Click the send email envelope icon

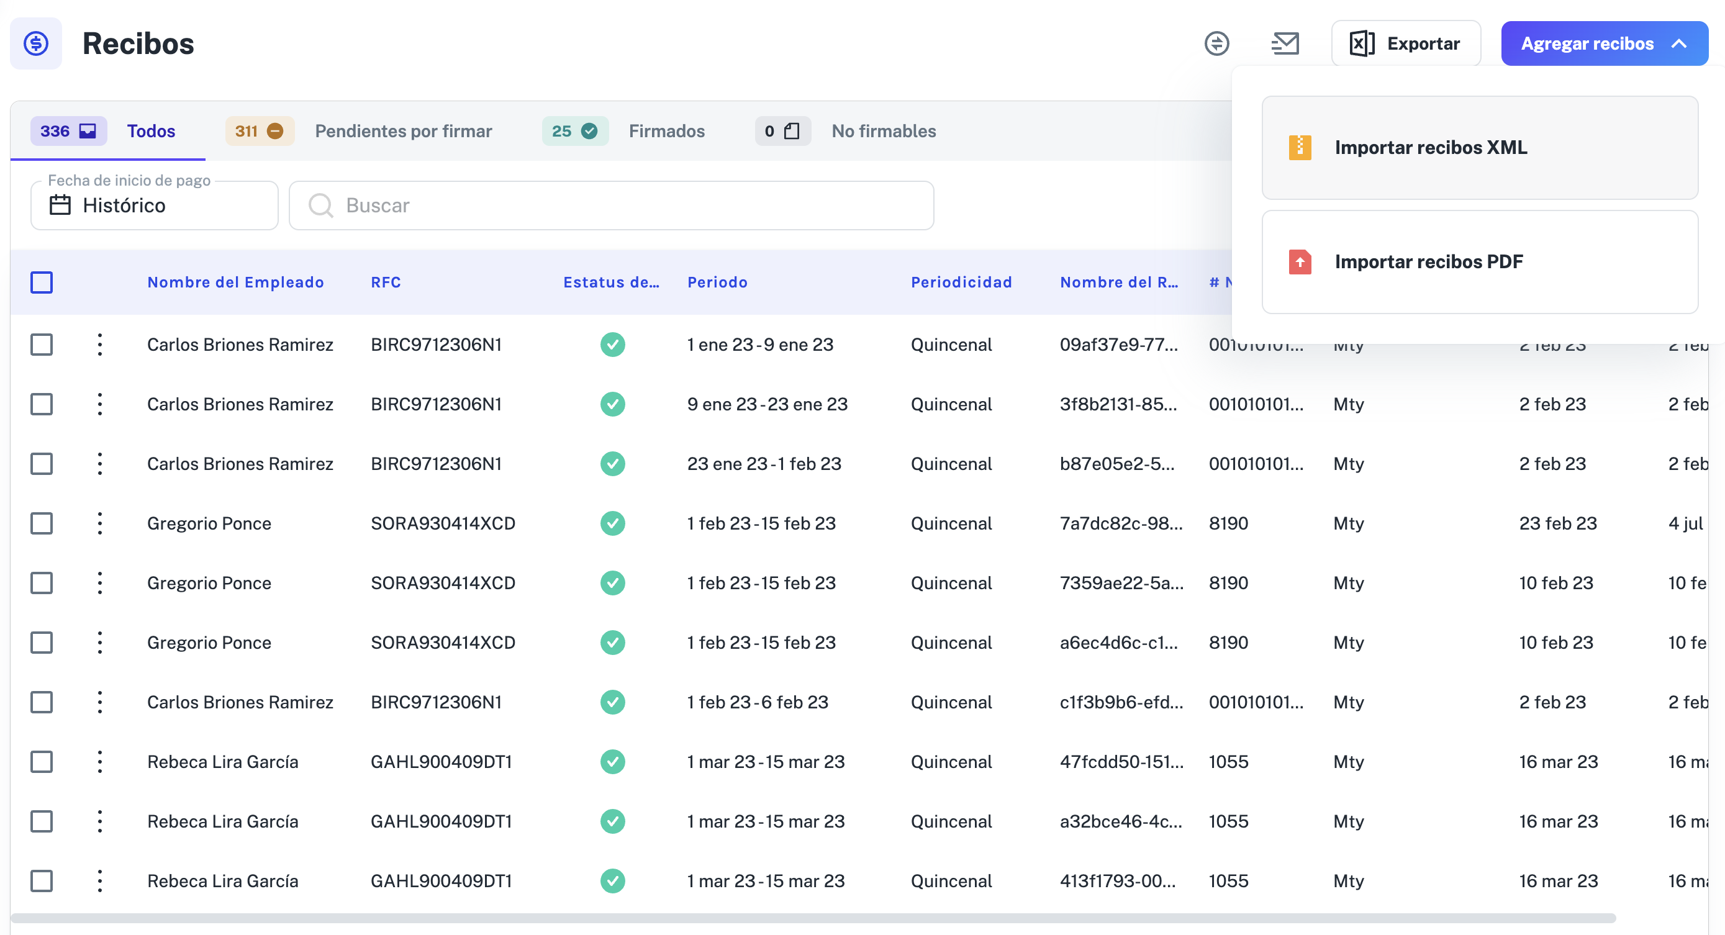1285,43
